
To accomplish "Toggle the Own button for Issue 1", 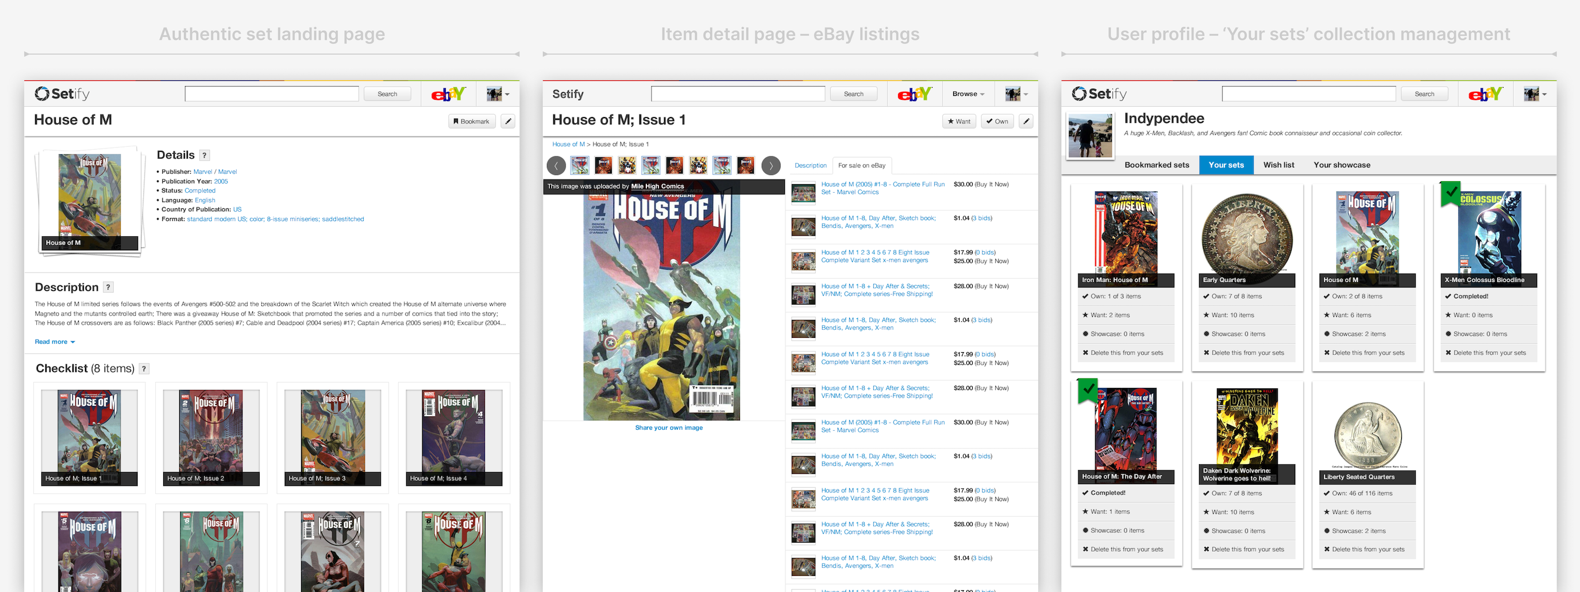I will (997, 121).
